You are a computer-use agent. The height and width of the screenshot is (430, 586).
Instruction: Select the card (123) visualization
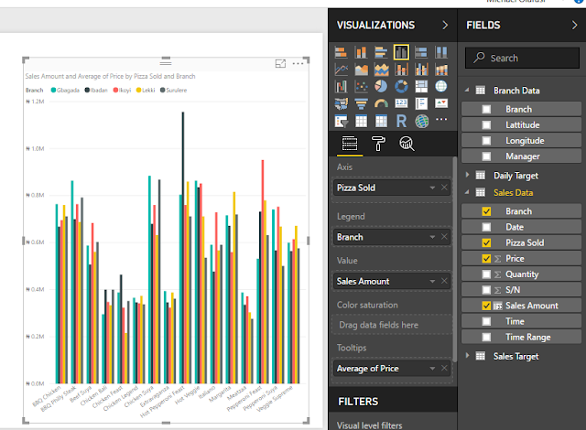tap(401, 103)
